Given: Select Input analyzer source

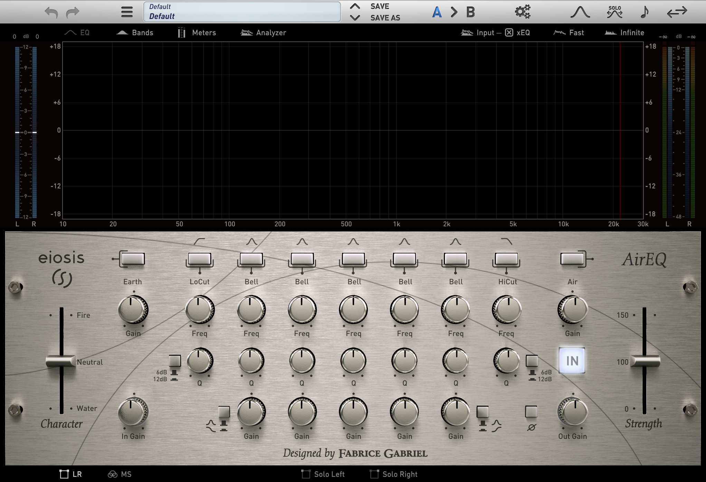Looking at the screenshot, I should [x=478, y=33].
